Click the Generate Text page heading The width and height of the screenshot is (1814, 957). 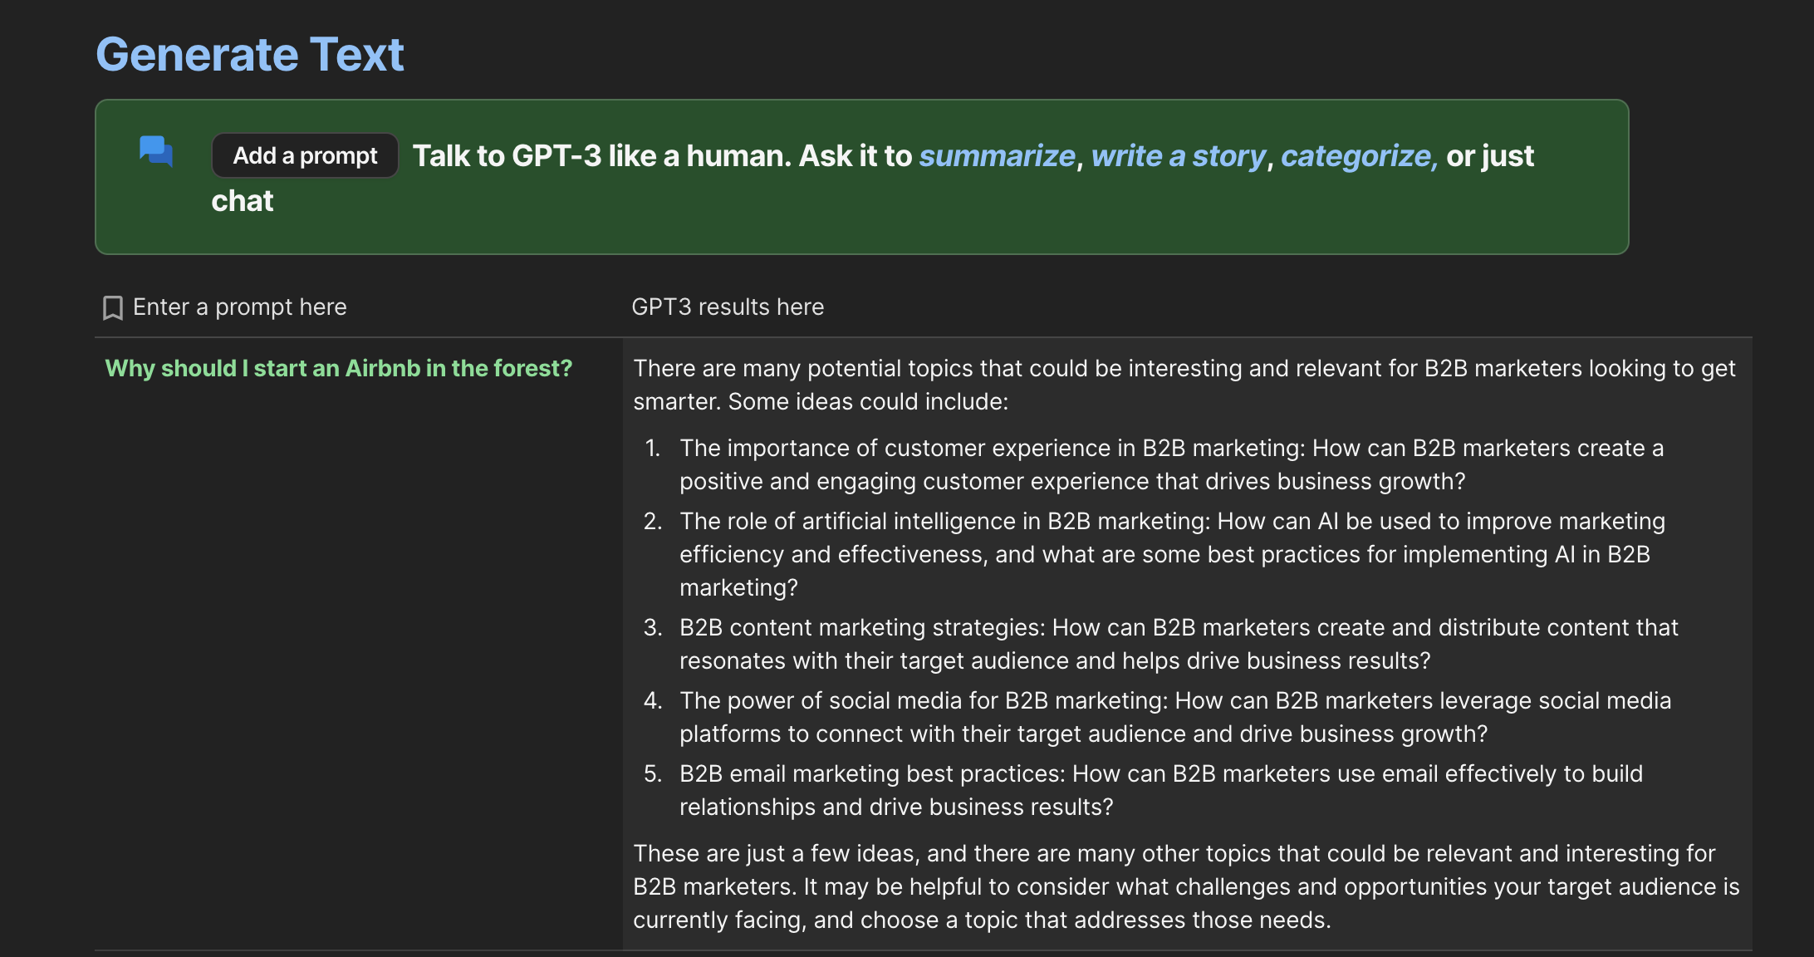249,55
